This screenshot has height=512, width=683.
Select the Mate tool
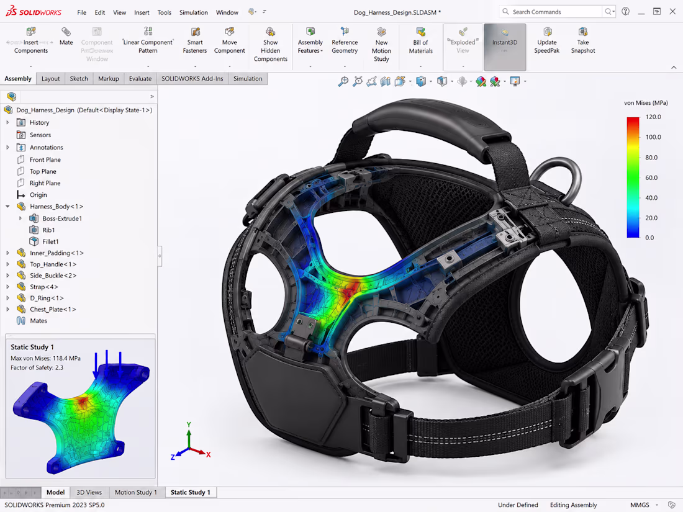66,37
